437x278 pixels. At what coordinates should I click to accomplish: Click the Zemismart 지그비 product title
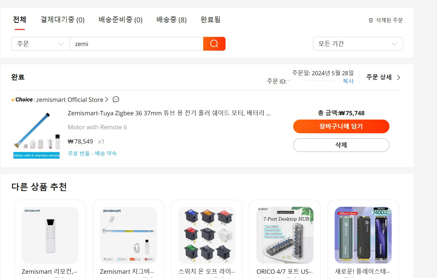click(127, 271)
